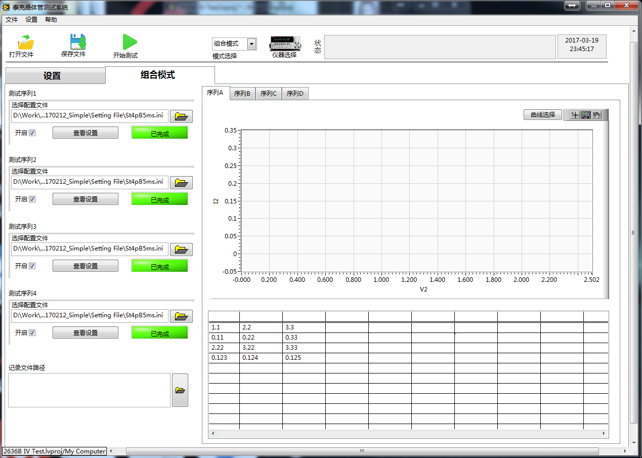Image resolution: width=642 pixels, height=458 pixels.
Task: Click the 曲线选择 button
Action: [542, 115]
